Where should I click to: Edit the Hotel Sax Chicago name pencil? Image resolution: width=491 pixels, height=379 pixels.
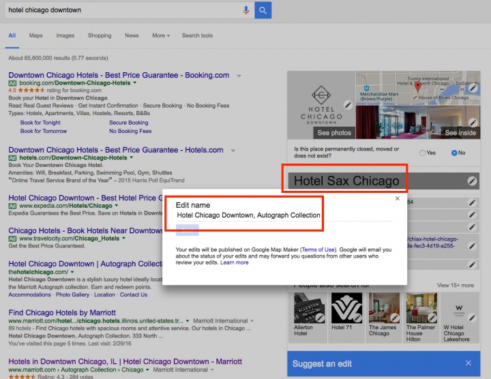pos(472,181)
